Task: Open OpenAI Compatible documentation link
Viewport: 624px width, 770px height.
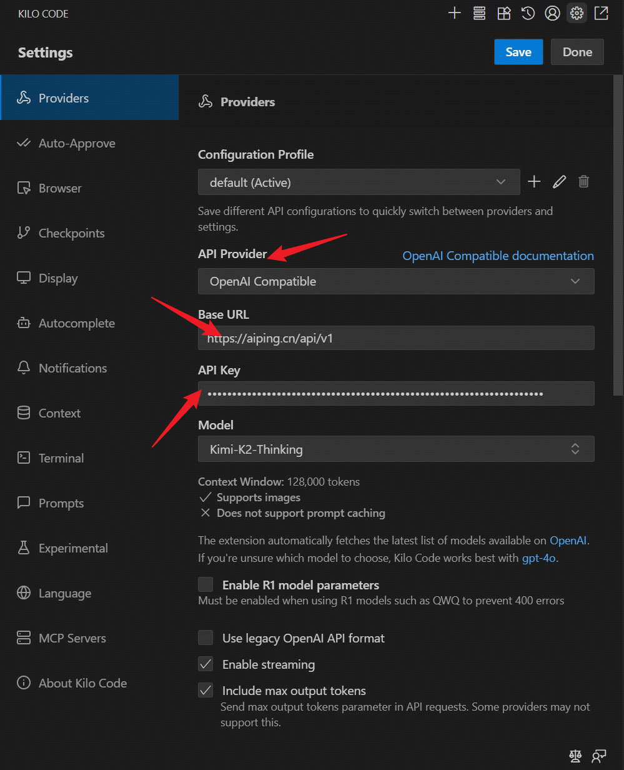Action: [x=498, y=256]
